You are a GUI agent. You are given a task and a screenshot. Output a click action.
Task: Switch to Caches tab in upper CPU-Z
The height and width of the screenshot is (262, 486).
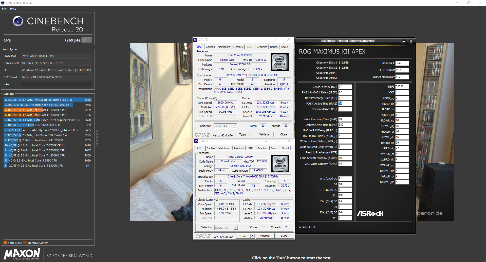tap(210, 47)
